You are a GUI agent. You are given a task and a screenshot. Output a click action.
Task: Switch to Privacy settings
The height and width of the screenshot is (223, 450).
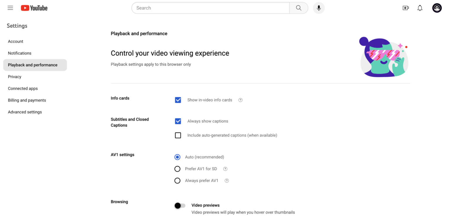coord(15,77)
